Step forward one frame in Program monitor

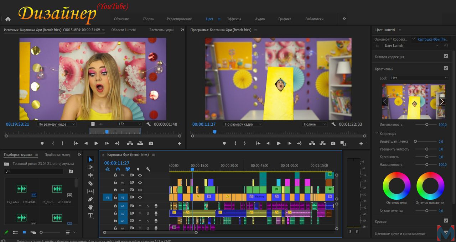(289, 143)
